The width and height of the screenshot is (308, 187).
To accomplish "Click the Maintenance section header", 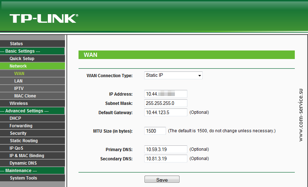I will pyautogui.click(x=32, y=171).
